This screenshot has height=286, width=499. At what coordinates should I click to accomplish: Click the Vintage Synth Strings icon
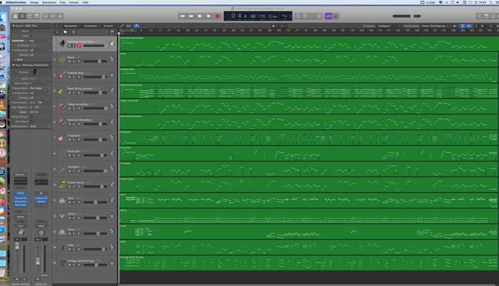62,262
